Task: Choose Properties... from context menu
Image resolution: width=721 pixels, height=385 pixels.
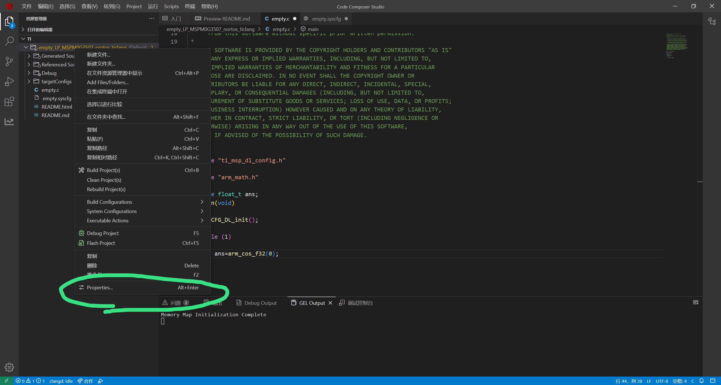Action: [100, 287]
